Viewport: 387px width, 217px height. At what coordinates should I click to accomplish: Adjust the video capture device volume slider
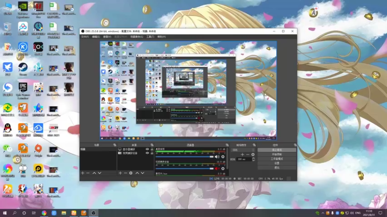(185, 168)
